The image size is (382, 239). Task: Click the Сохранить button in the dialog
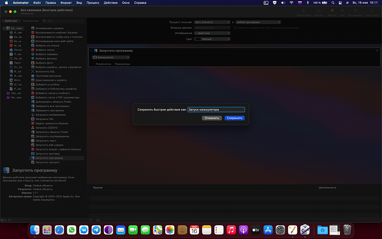coord(234,118)
